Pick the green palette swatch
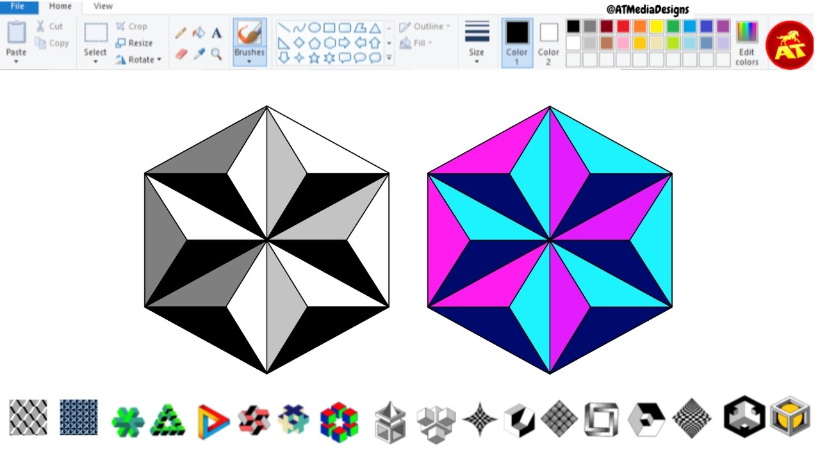Screen dimensions: 820x461 [673, 27]
